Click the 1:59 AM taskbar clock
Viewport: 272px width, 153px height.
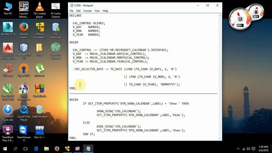(263, 149)
